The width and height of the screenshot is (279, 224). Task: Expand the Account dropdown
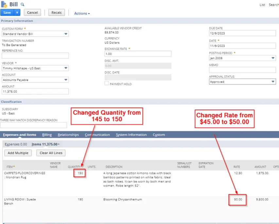pyautogui.click(x=66, y=80)
